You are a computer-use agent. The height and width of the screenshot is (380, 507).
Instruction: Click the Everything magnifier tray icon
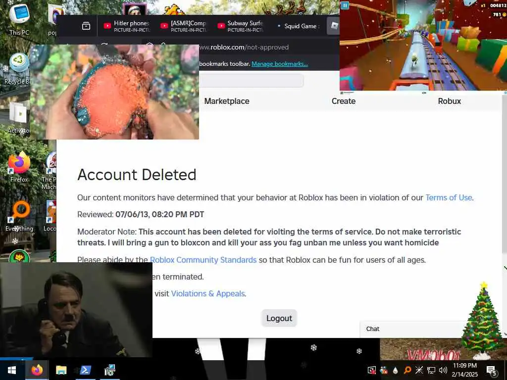[x=407, y=370]
